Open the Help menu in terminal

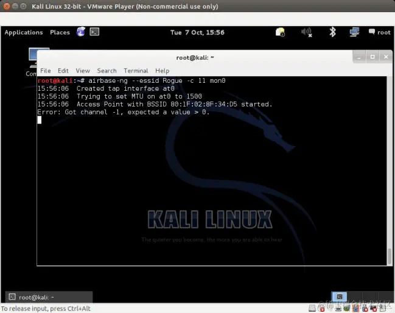[x=162, y=71]
